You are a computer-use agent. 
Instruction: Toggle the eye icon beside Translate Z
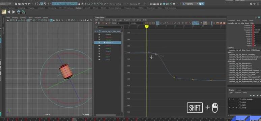click(x=99, y=43)
